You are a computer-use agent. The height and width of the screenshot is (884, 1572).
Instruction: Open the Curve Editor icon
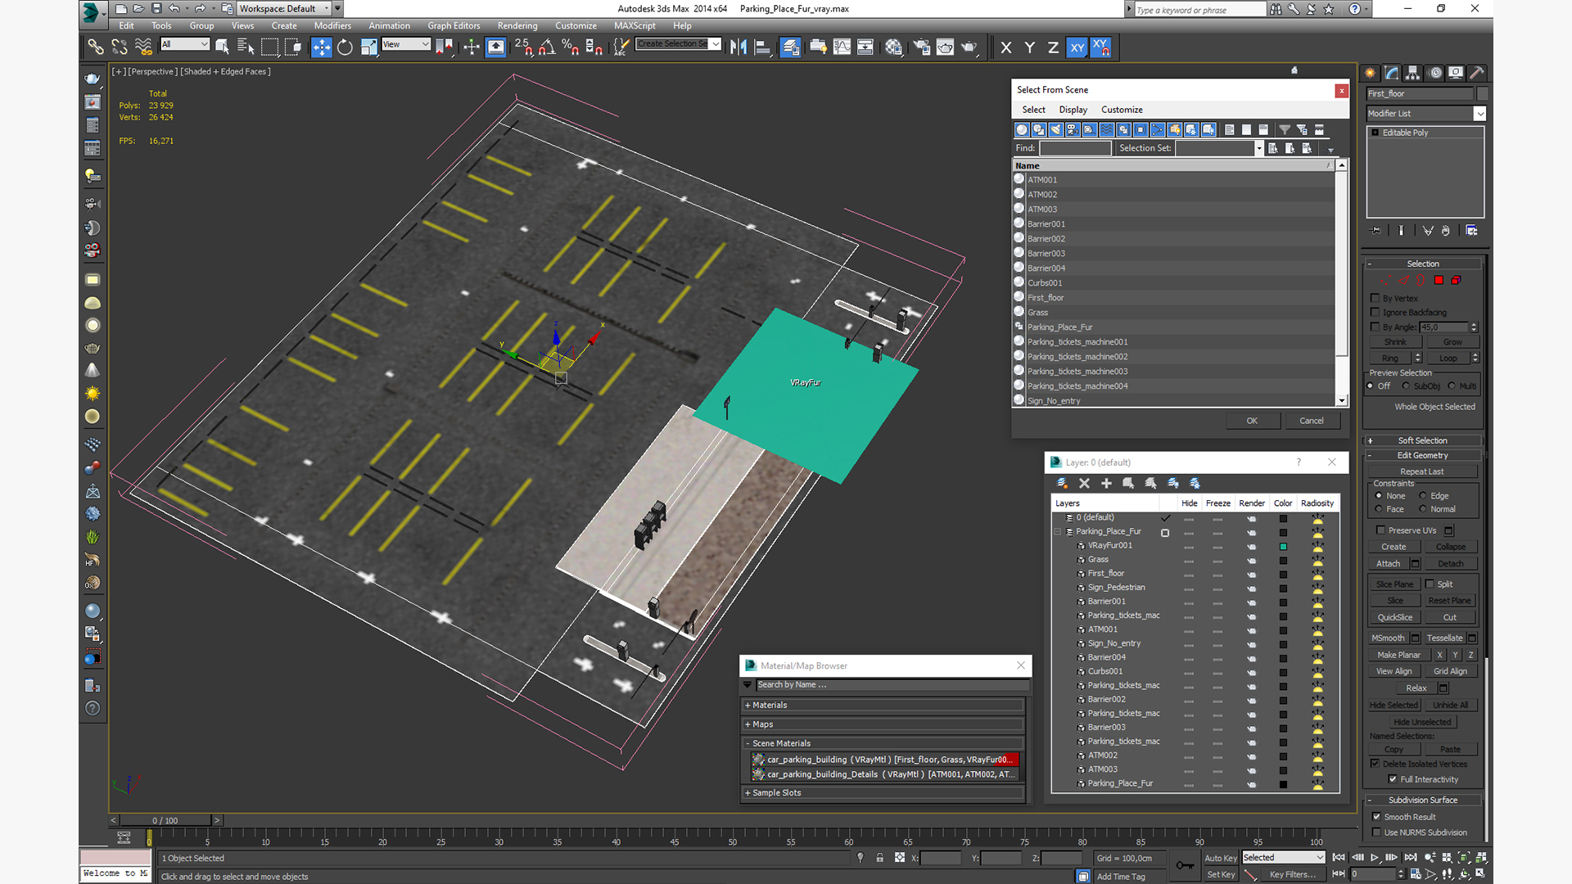pos(842,47)
